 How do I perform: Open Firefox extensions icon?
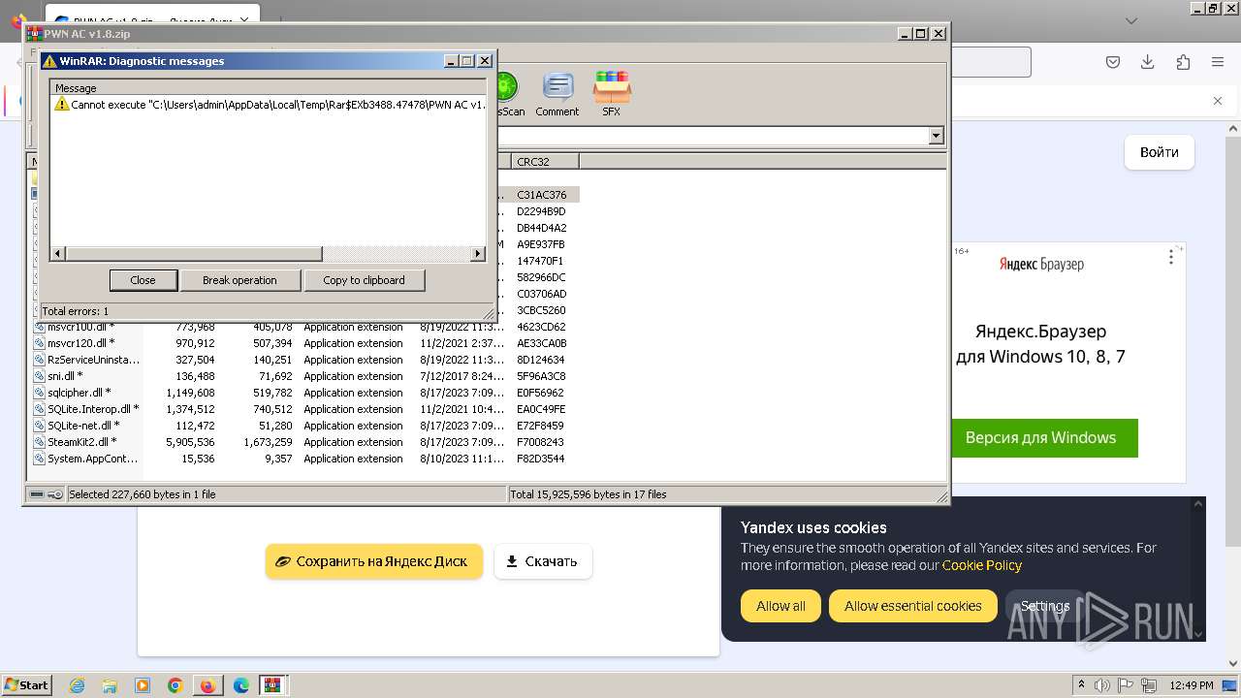tap(1183, 62)
